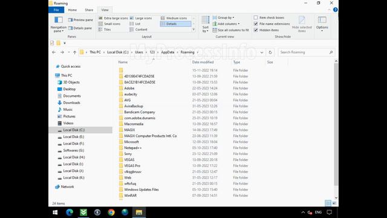Switch to the Share ribbon tab
Screen dimensions: 387x218
[x=89, y=10]
